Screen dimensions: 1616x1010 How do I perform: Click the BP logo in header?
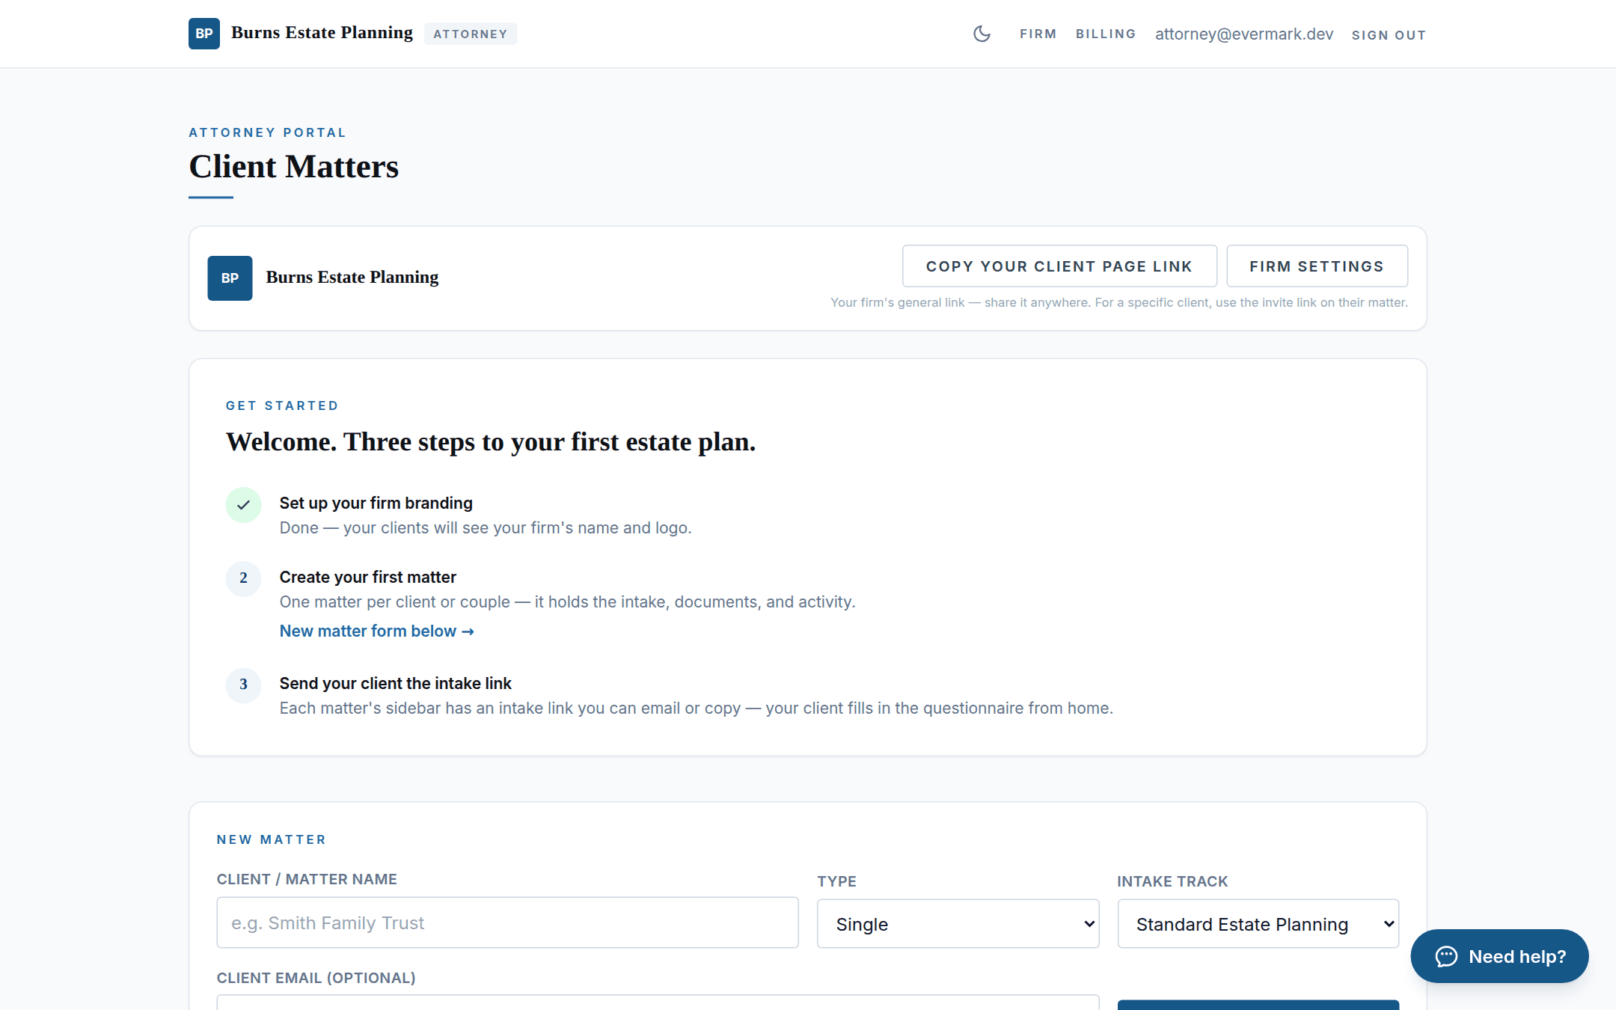[204, 34]
